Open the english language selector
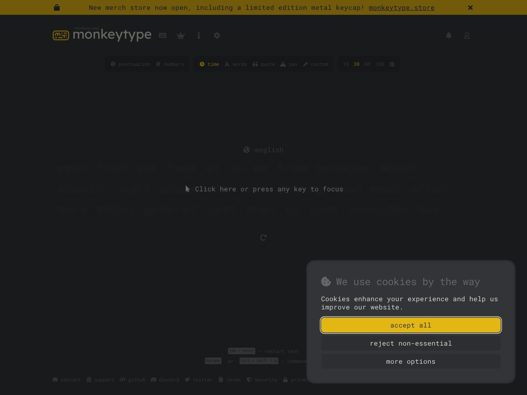527x395 pixels. 263,150
